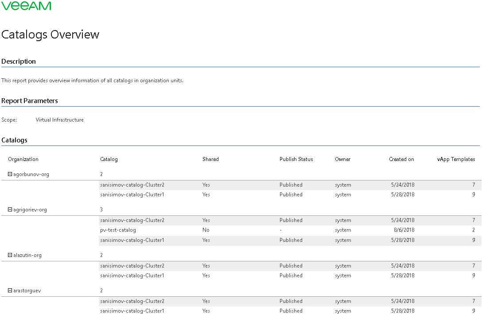Viewport: 482px width, 314px height.
Task: Click the Catalogs Overview title
Action: tap(51, 34)
